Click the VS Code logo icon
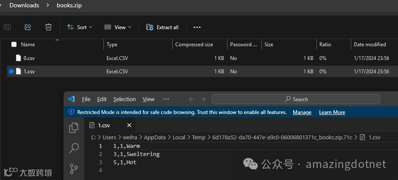This screenshot has width=398, height=180. pos(71,99)
